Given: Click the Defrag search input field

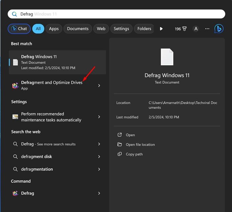Looking at the screenshot, I should (116, 14).
